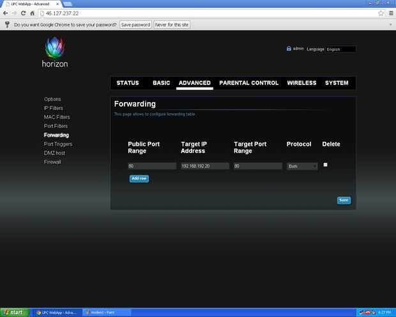Click the horizon logo

(55, 52)
